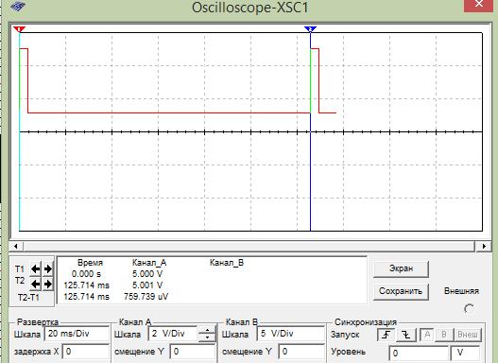
Task: Click Канал A scale field 2 V/Div
Action: 173,334
